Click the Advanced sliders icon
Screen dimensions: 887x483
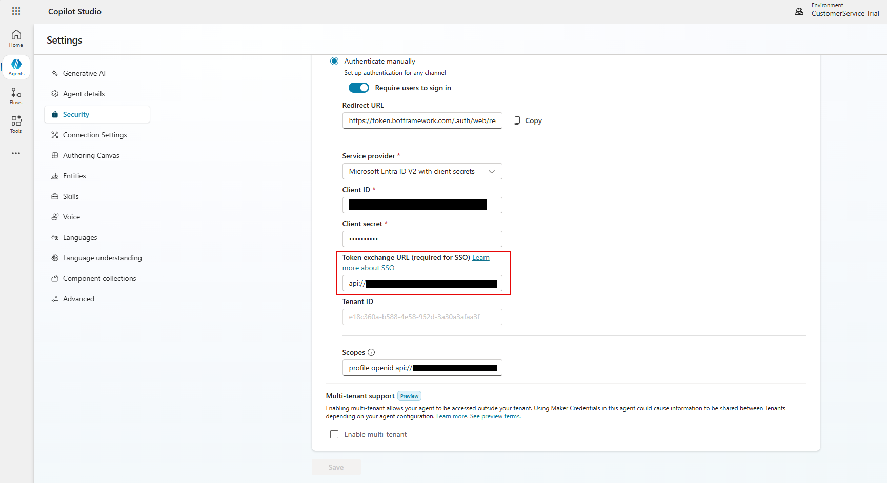(55, 299)
